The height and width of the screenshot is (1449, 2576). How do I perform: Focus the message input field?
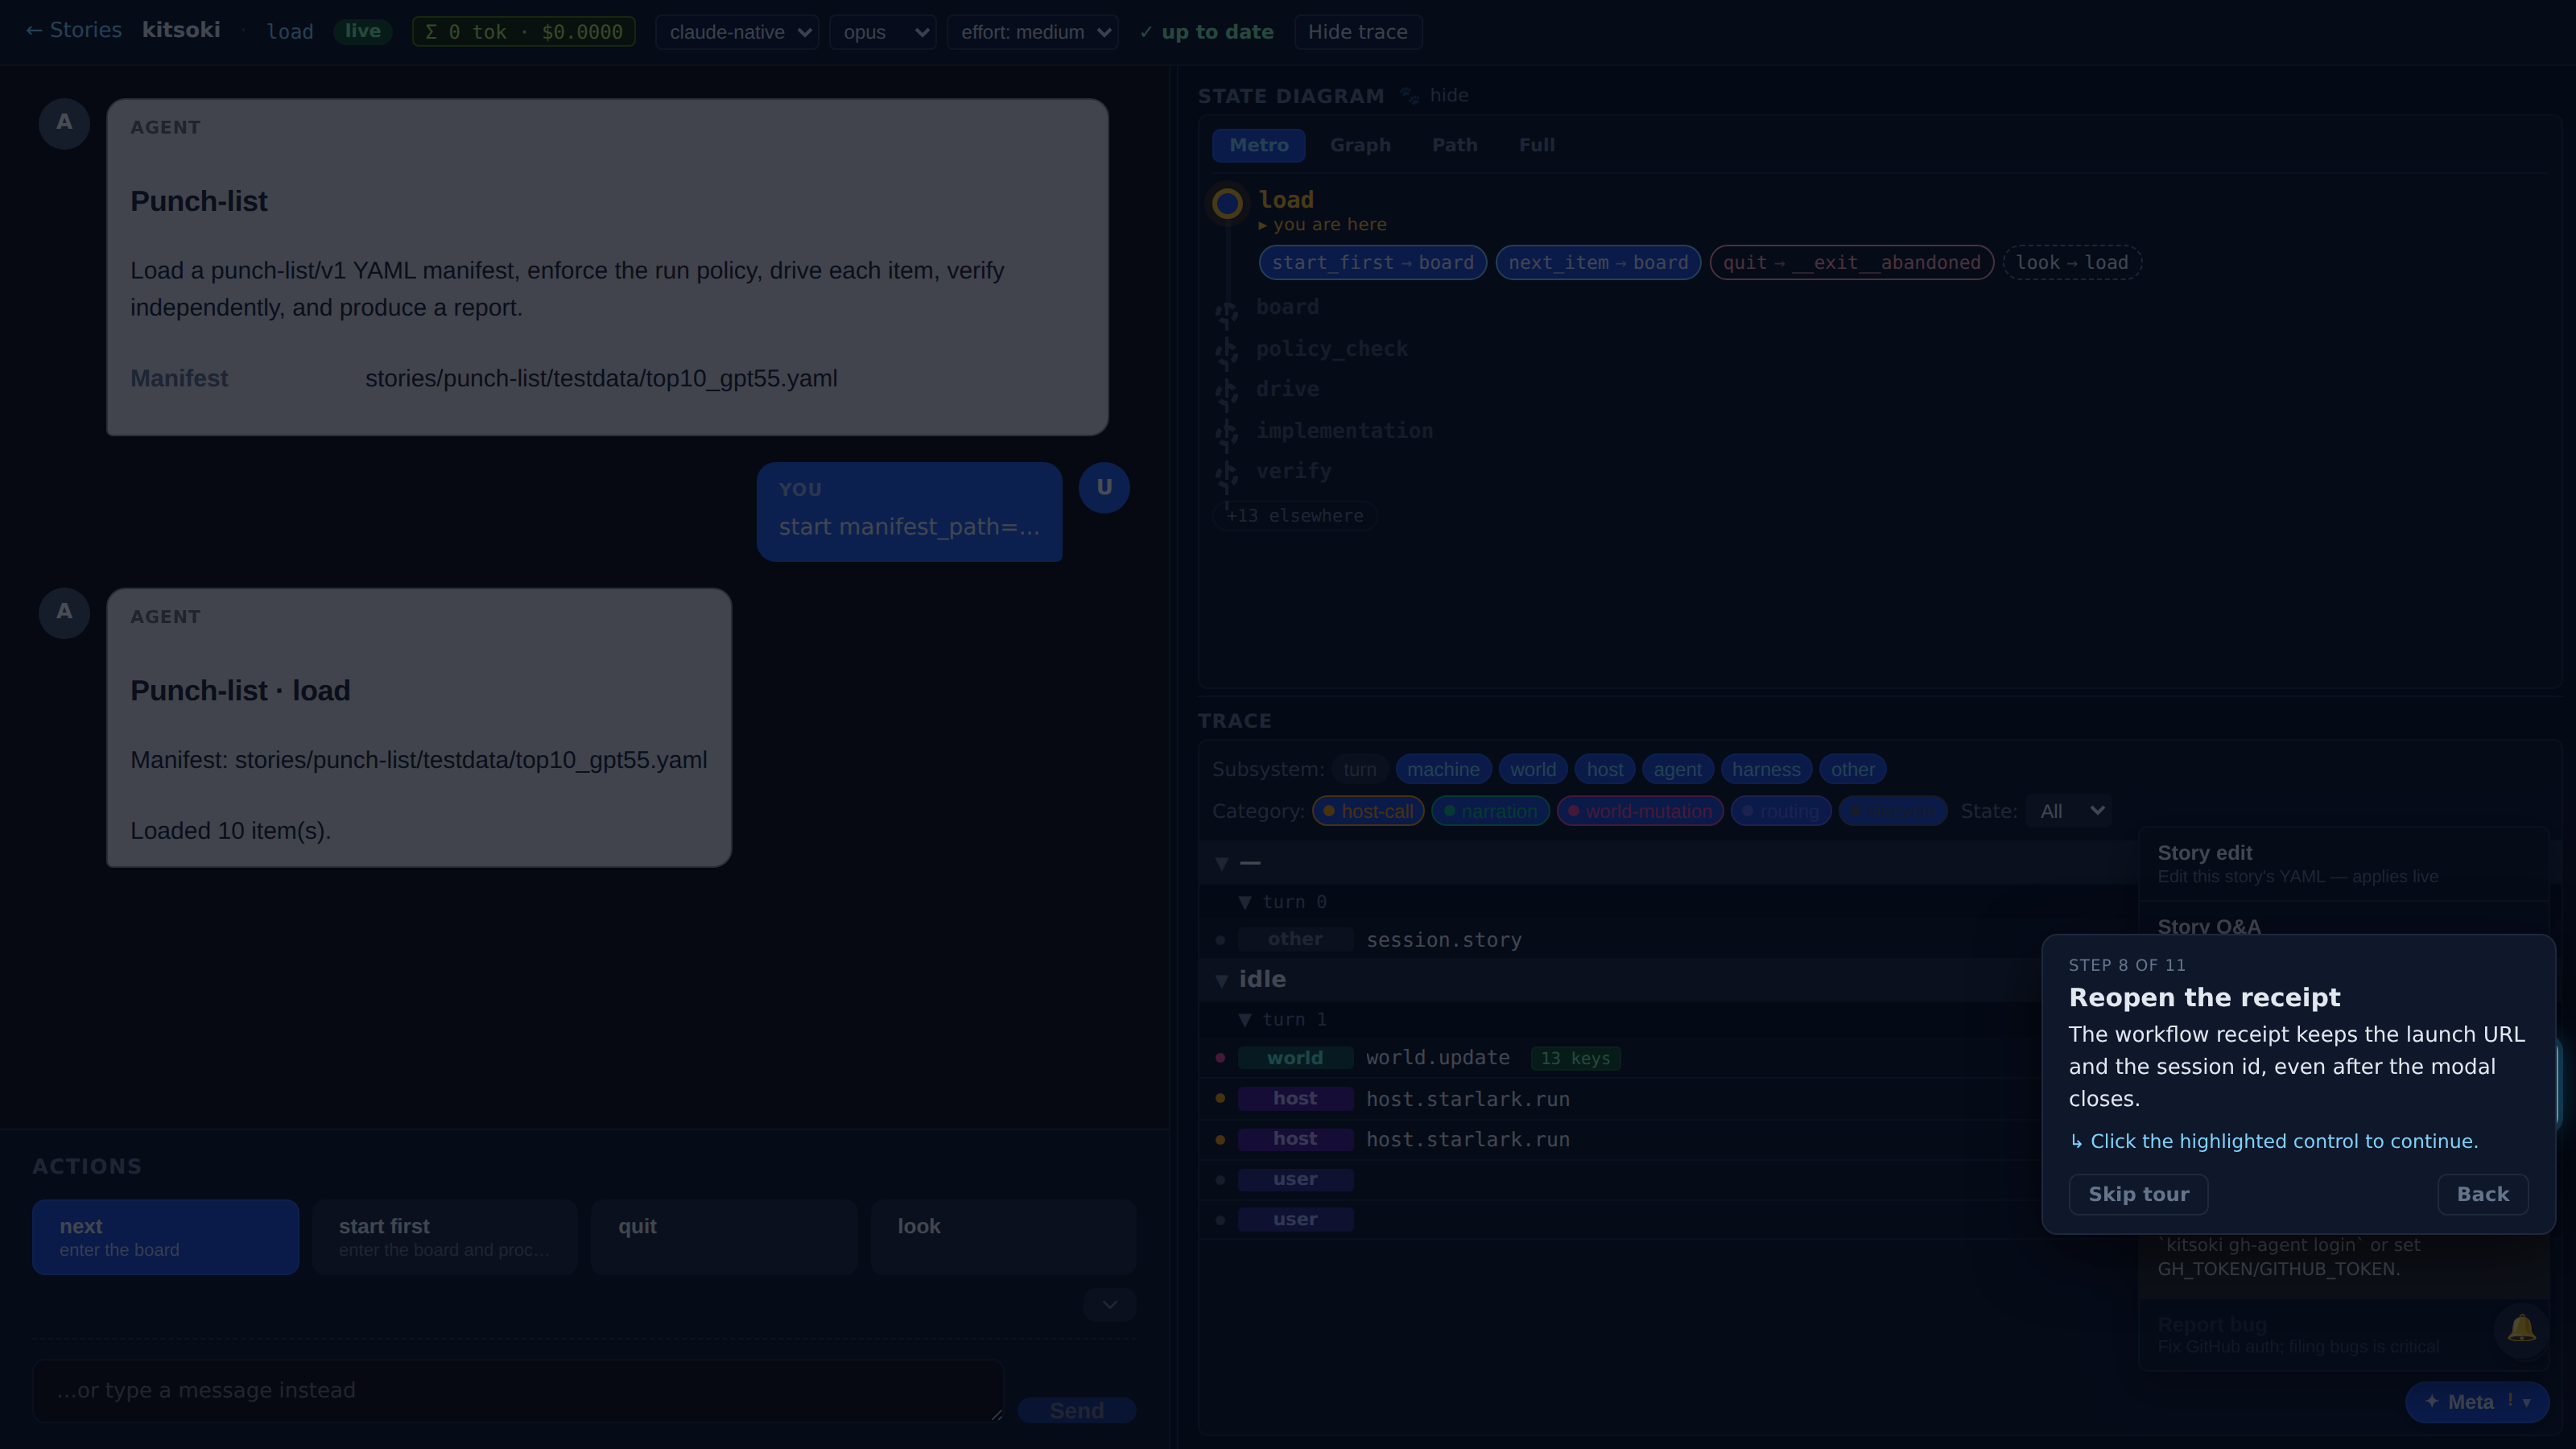click(x=518, y=1390)
